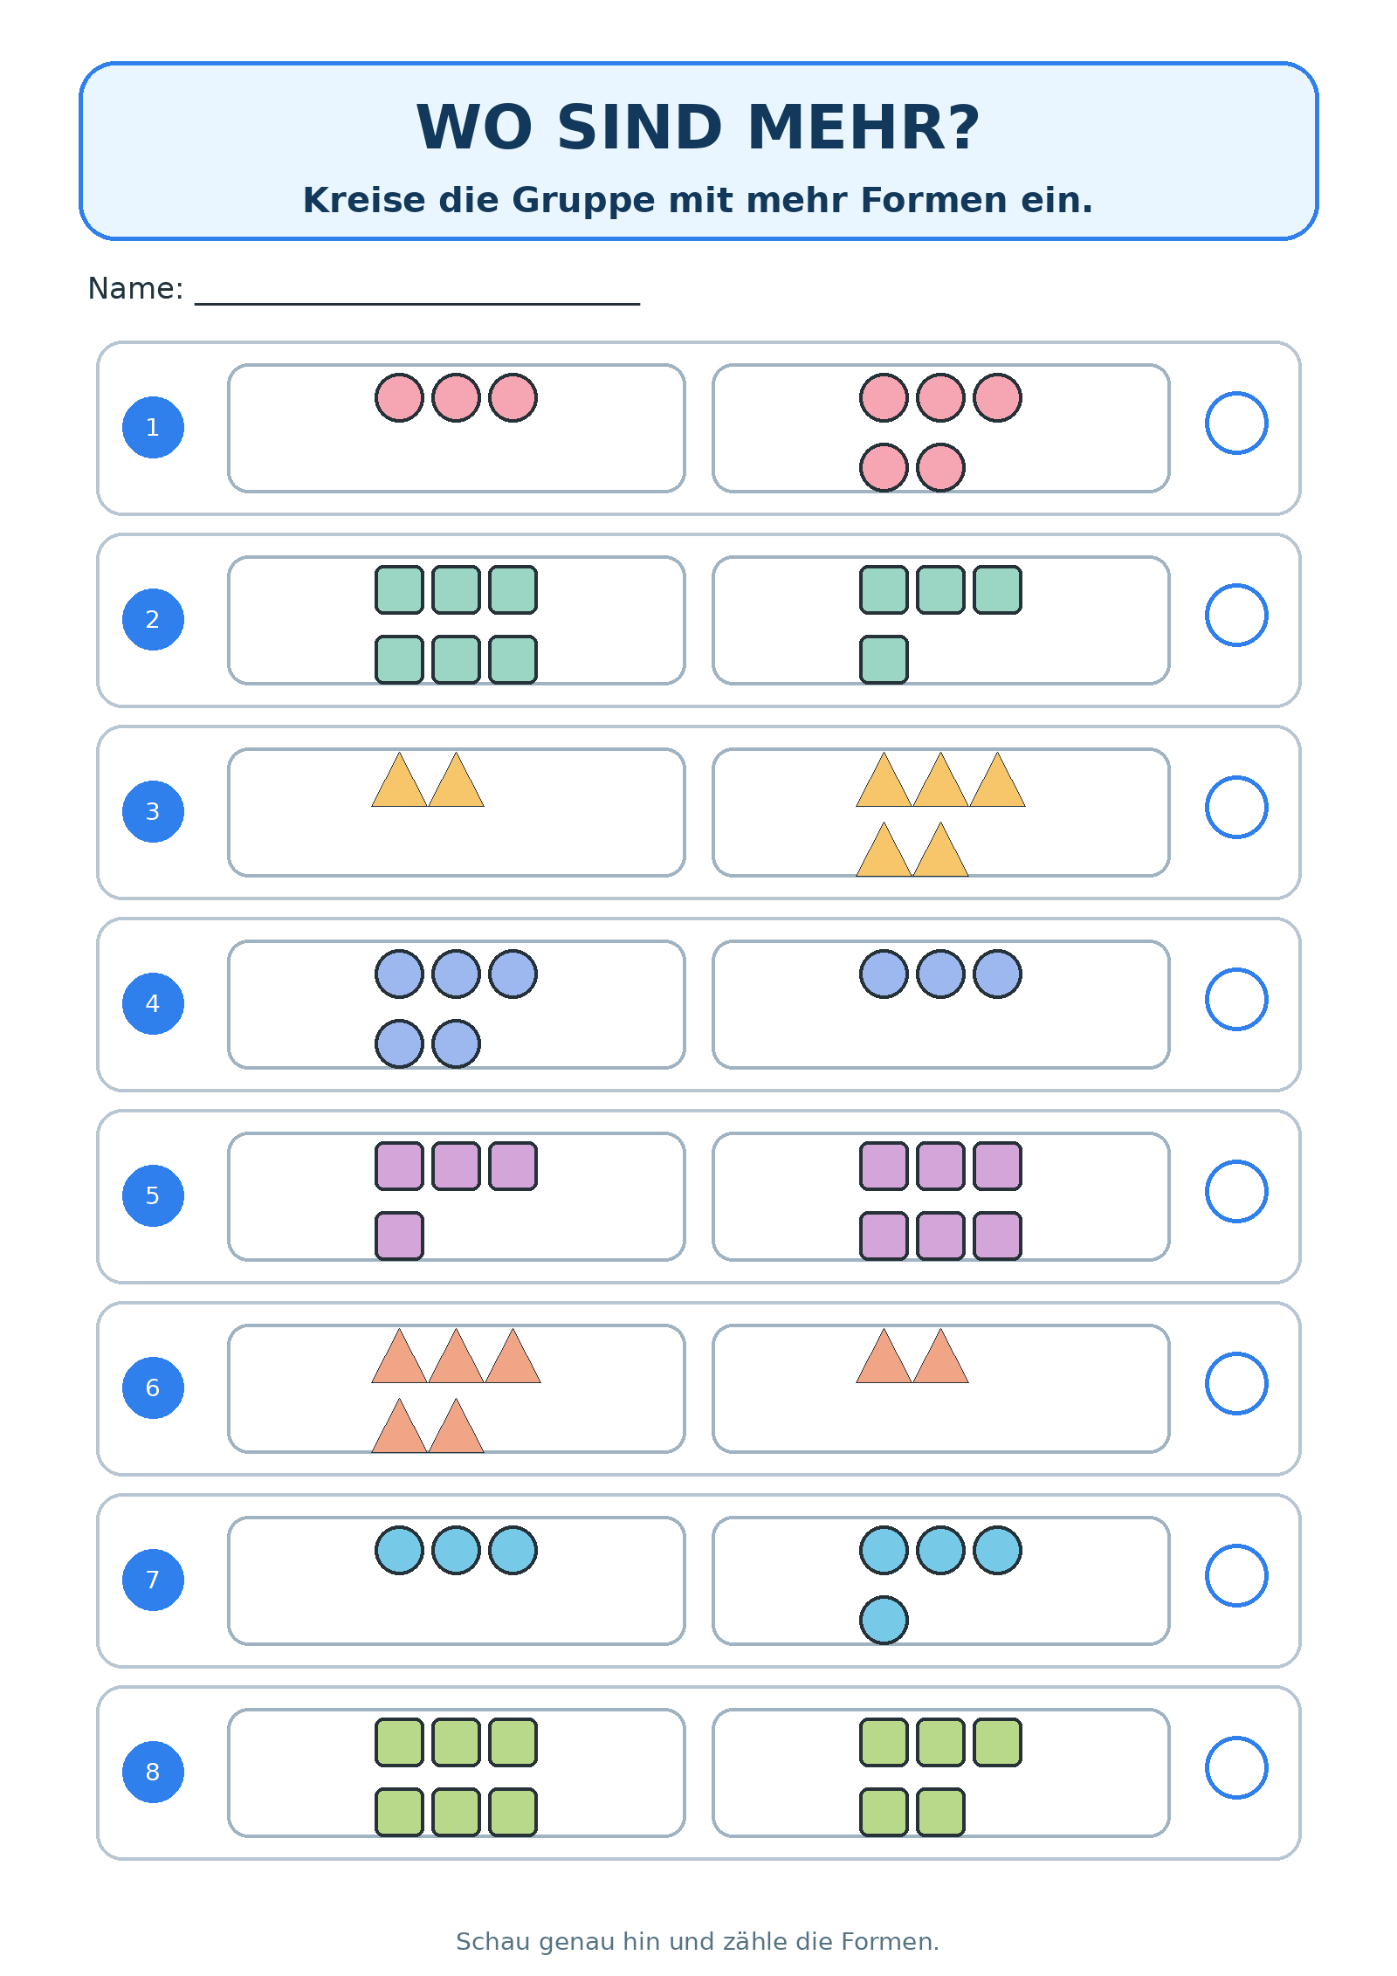Select the group of four cyan circles
Image resolution: width=1397 pixels, height=1976 pixels.
941,1580
